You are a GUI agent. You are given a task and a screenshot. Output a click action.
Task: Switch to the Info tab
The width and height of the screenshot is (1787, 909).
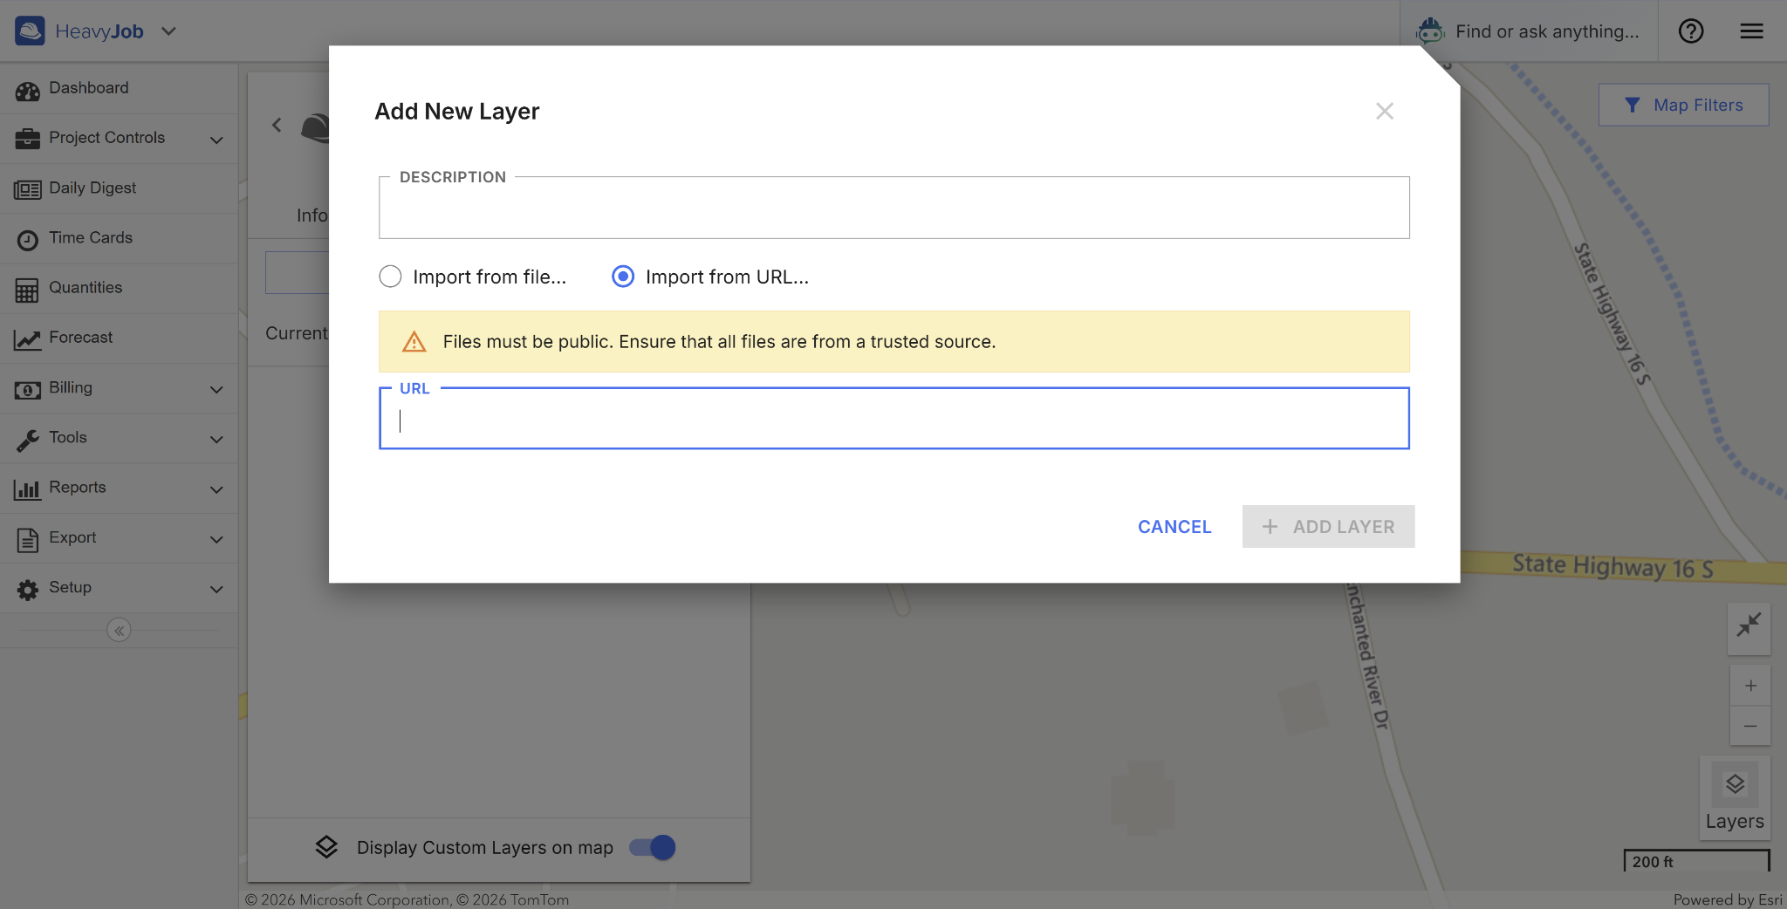(312, 215)
